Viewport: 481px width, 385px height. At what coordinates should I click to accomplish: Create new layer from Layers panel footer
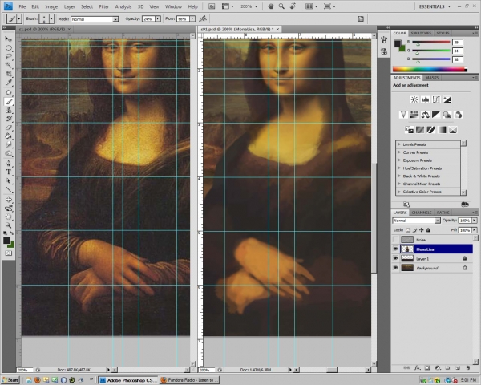tap(458, 367)
